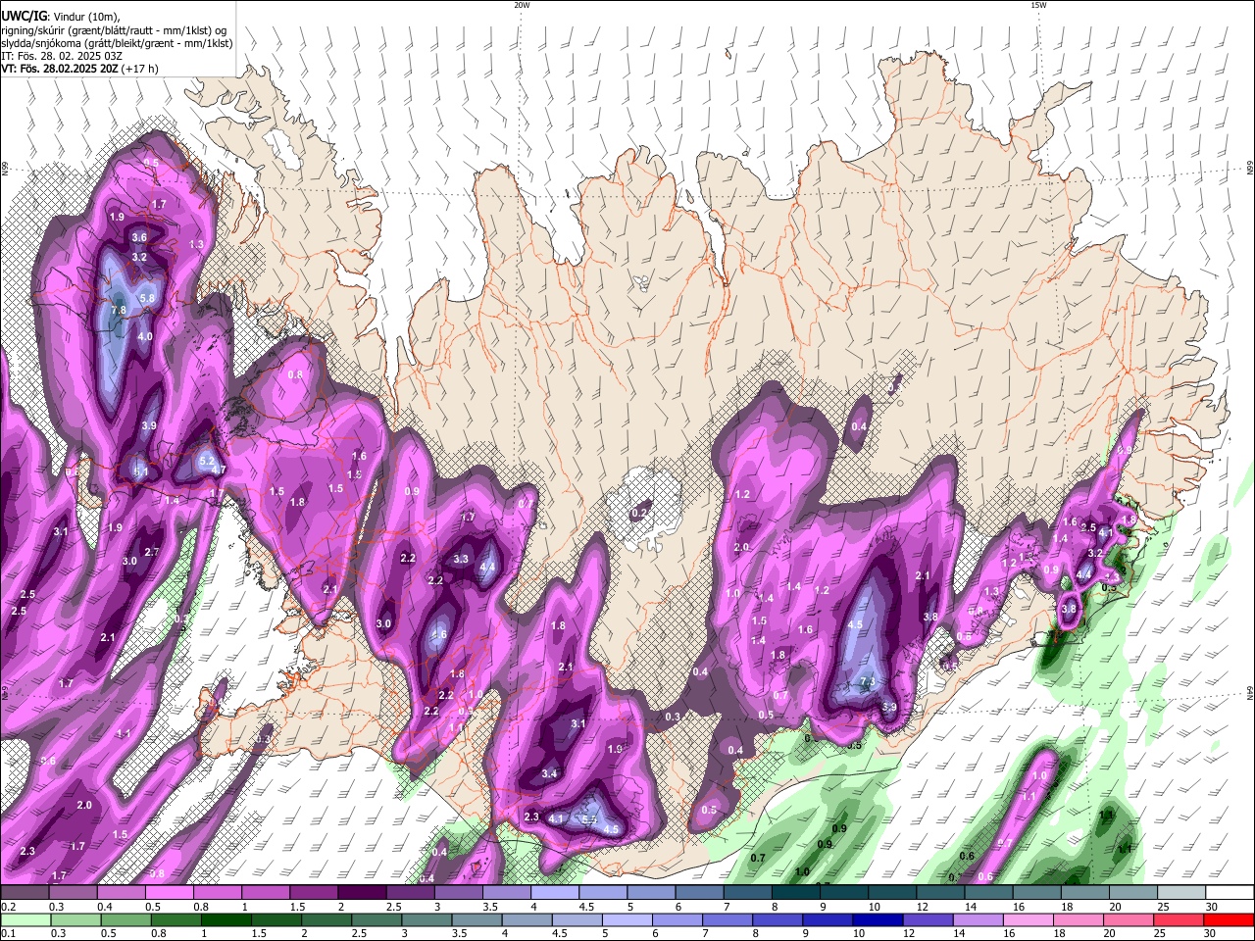The image size is (1255, 941).
Task: Click the 0.2 value on the white glacier
Action: [x=638, y=513]
